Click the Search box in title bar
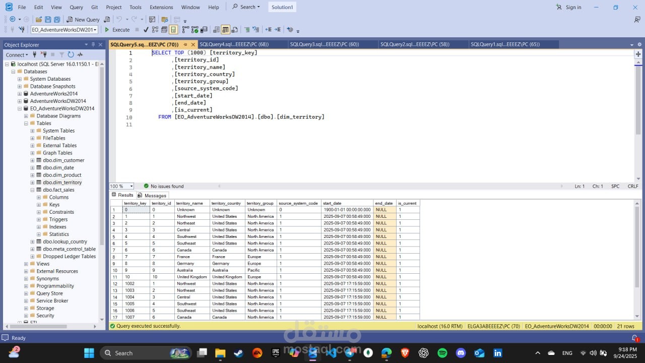Image resolution: width=645 pixels, height=363 pixels. point(246,7)
